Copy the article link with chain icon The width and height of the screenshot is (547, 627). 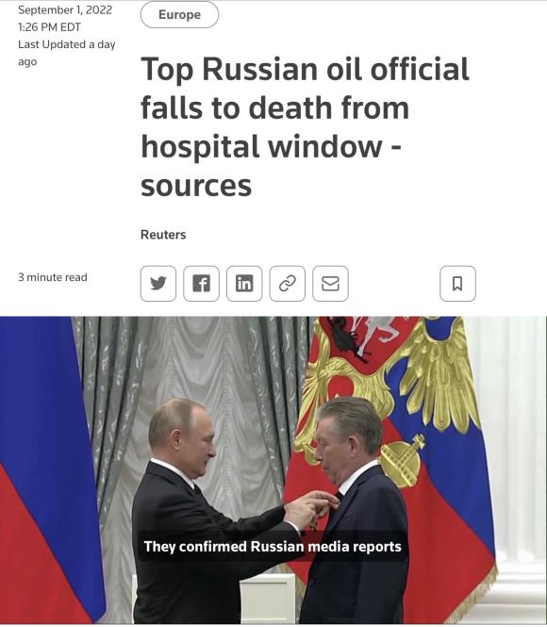(288, 284)
